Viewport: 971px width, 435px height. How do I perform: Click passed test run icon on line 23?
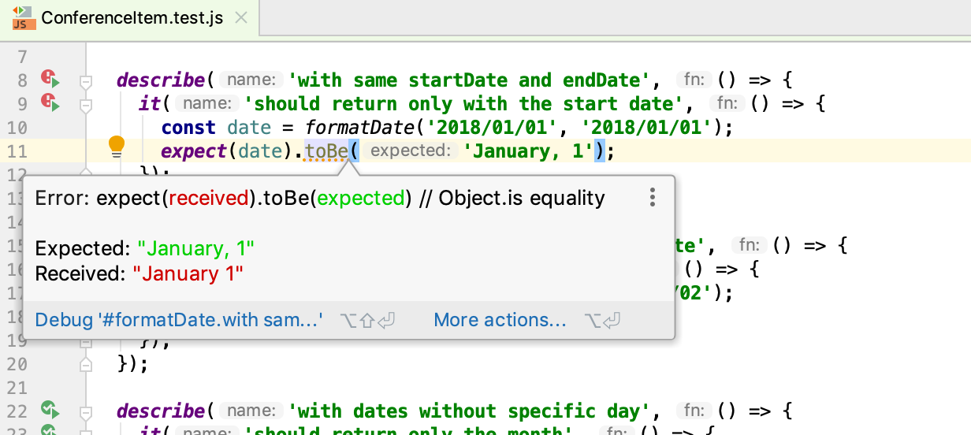51,431
